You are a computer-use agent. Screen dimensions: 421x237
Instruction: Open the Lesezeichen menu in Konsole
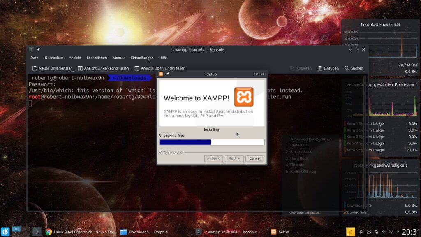97,58
